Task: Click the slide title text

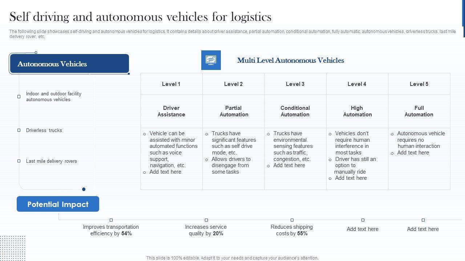Action: (140, 17)
